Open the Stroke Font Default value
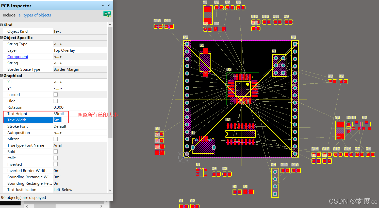The height and width of the screenshot is (208, 379). 60,126
